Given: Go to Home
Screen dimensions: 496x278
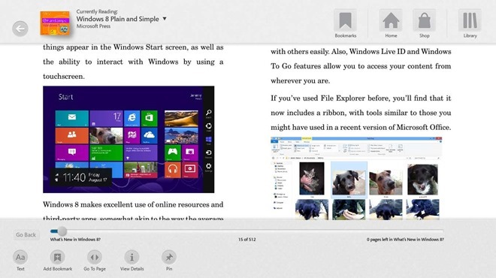Looking at the screenshot, I should pyautogui.click(x=391, y=24).
